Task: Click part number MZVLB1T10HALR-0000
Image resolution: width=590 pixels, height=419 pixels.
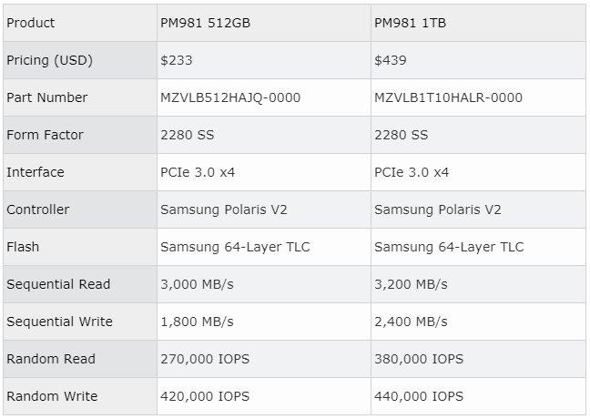Action: pos(447,97)
